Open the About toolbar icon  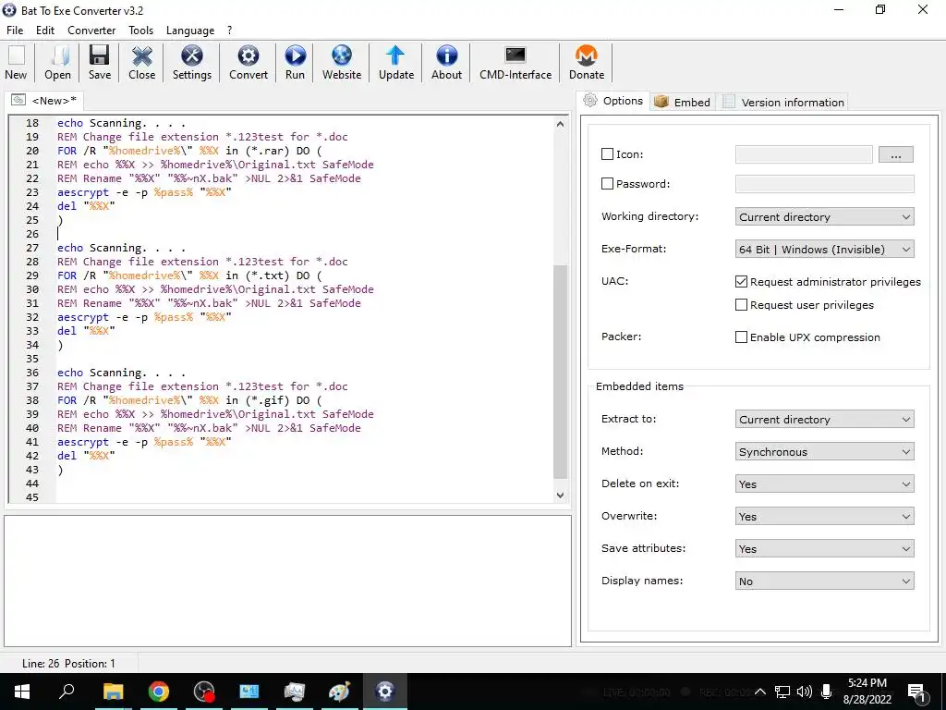click(x=446, y=62)
